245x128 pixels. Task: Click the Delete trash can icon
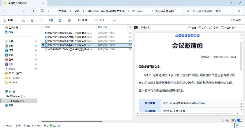point(70,20)
